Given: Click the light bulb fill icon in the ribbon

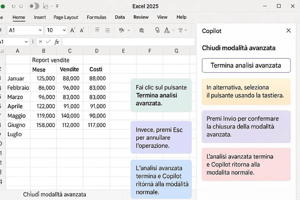Looking at the screenshot, I should tap(157, 30).
